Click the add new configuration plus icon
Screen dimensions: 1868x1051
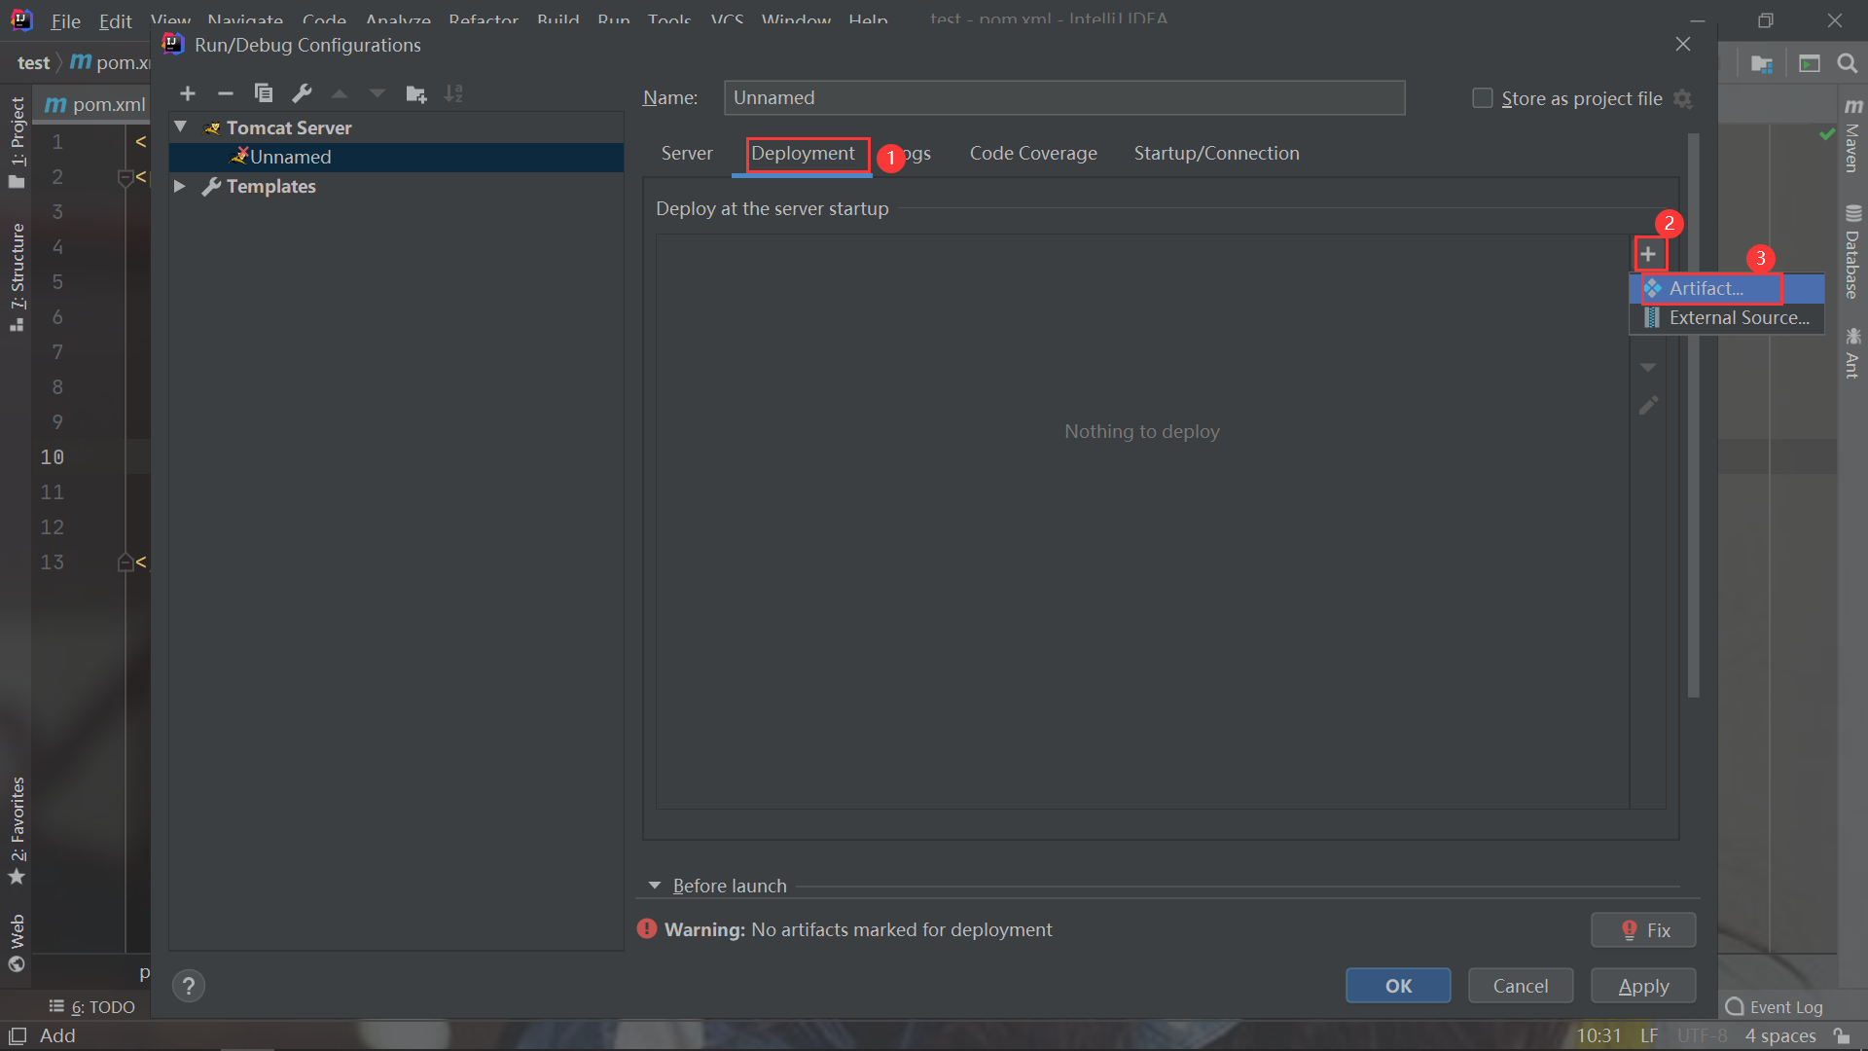pos(188,93)
